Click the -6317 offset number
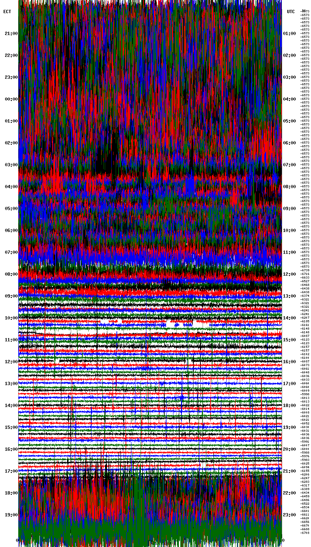This screenshot has height=547, width=311. [305, 485]
